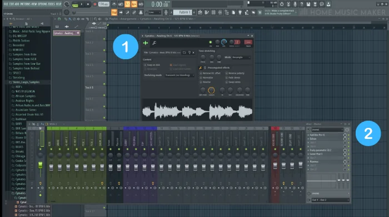Open the FILE menu
389x217 pixels.
pos(6,4)
